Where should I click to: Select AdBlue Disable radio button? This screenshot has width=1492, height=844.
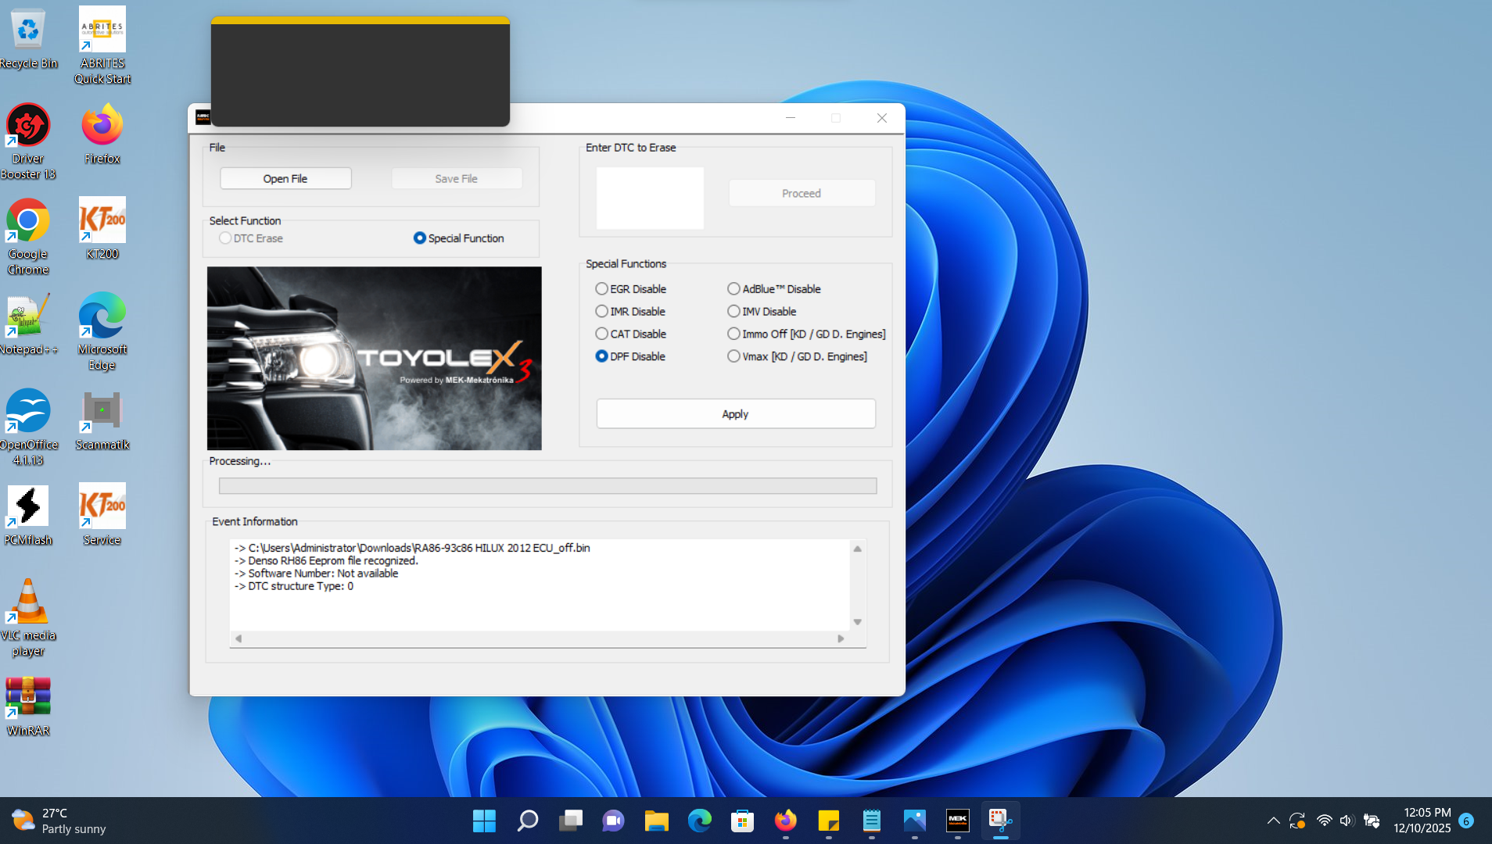click(733, 289)
